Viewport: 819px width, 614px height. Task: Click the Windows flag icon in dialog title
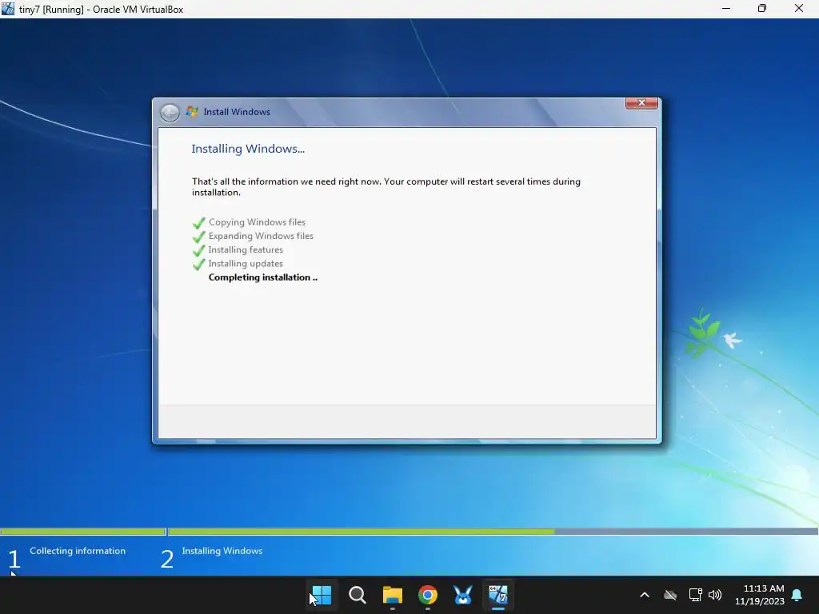coord(192,112)
